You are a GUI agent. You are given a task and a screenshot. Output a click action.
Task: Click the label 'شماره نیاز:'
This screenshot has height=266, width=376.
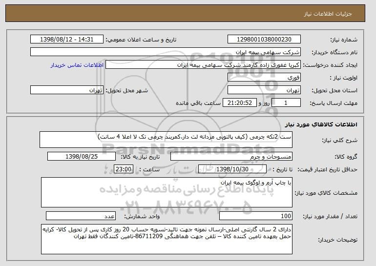click(x=344, y=40)
